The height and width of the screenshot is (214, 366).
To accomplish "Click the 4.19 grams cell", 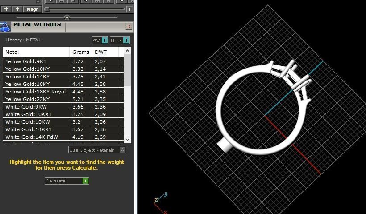I will click(81, 137).
